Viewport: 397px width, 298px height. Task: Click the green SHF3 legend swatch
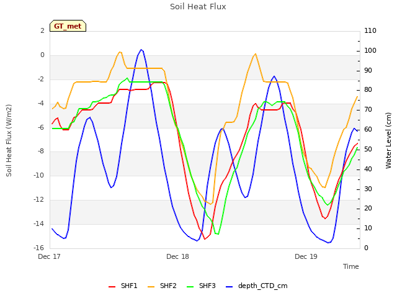190,287
